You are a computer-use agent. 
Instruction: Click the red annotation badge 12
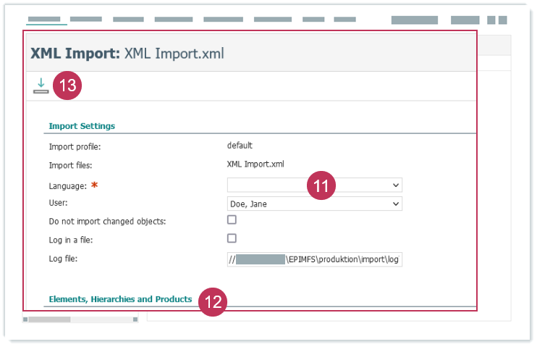(x=213, y=302)
